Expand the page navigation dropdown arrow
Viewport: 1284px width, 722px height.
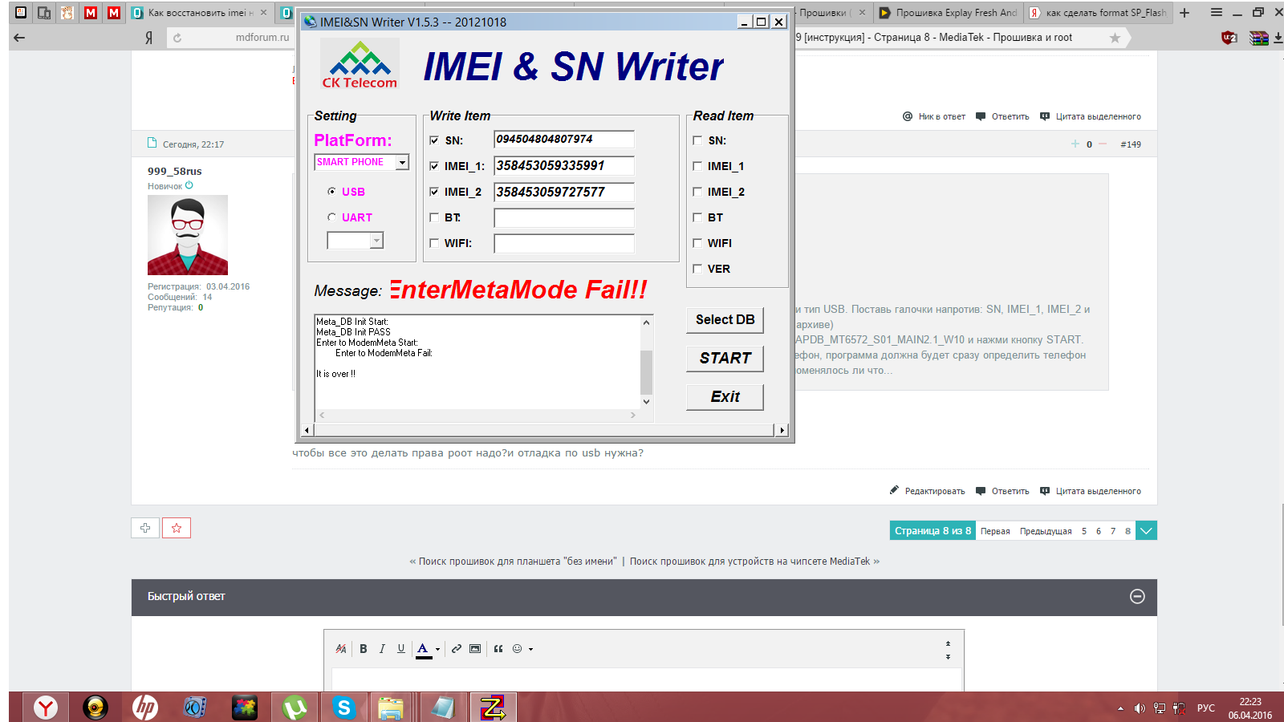tap(1147, 531)
